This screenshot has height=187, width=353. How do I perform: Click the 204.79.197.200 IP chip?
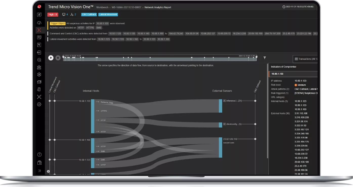(x=273, y=34)
